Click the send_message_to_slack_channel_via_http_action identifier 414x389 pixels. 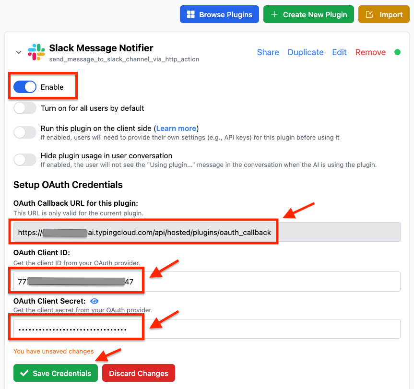(124, 59)
